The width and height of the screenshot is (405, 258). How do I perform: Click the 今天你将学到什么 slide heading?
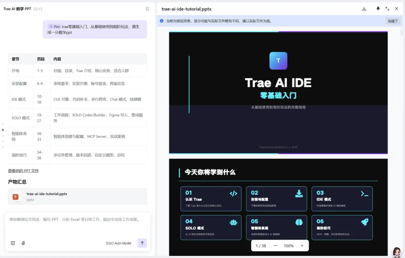click(x=210, y=172)
